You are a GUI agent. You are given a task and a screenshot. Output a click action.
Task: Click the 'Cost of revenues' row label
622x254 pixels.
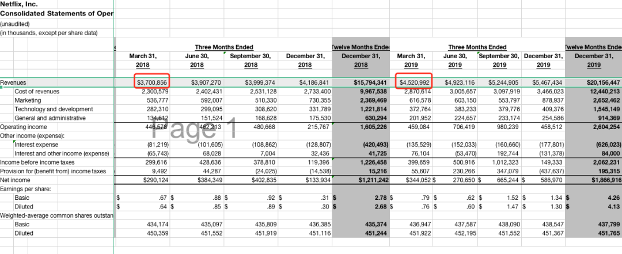point(36,91)
